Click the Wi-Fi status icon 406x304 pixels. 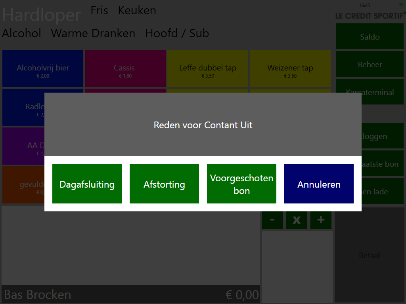pyautogui.click(x=401, y=5)
